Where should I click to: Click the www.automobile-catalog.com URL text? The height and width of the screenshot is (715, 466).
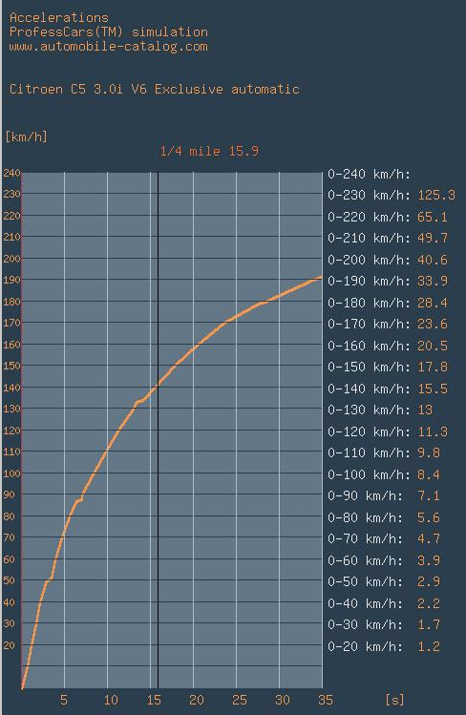click(x=109, y=47)
